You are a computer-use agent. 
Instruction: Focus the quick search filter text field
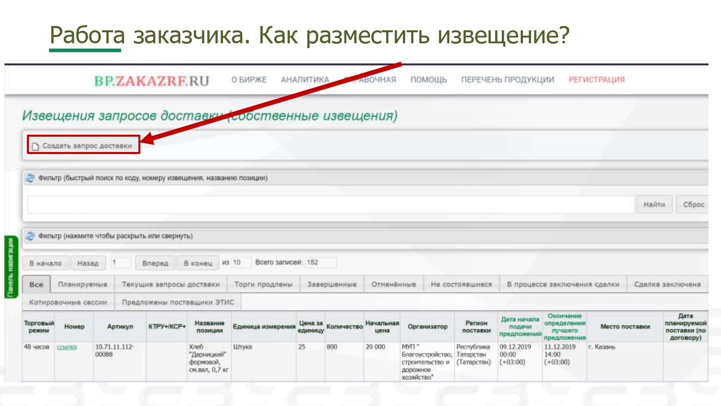[x=331, y=204]
